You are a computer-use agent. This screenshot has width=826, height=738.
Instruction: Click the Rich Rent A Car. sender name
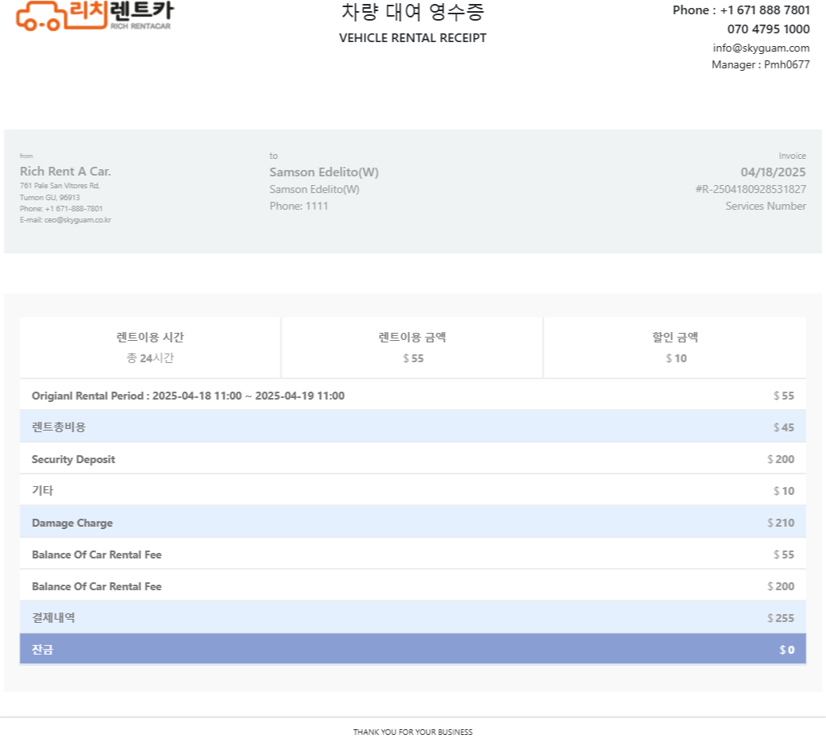(65, 172)
